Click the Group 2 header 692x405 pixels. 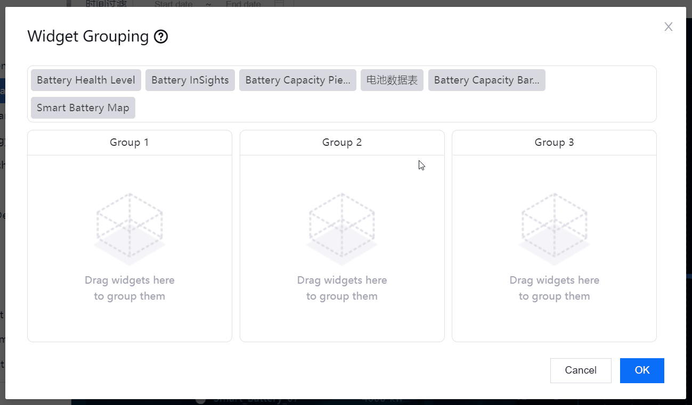point(342,143)
